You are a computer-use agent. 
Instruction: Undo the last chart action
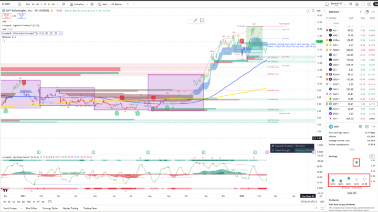click(x=128, y=4)
